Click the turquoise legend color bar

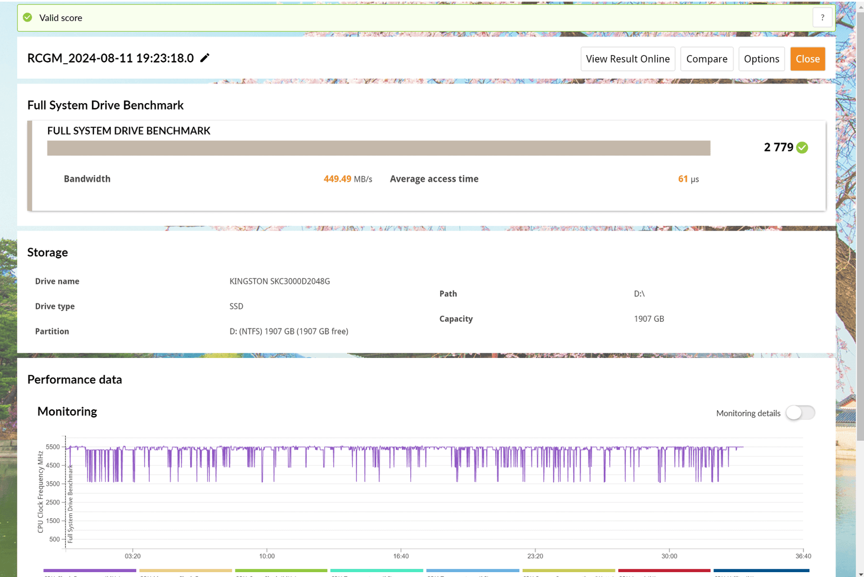[377, 571]
